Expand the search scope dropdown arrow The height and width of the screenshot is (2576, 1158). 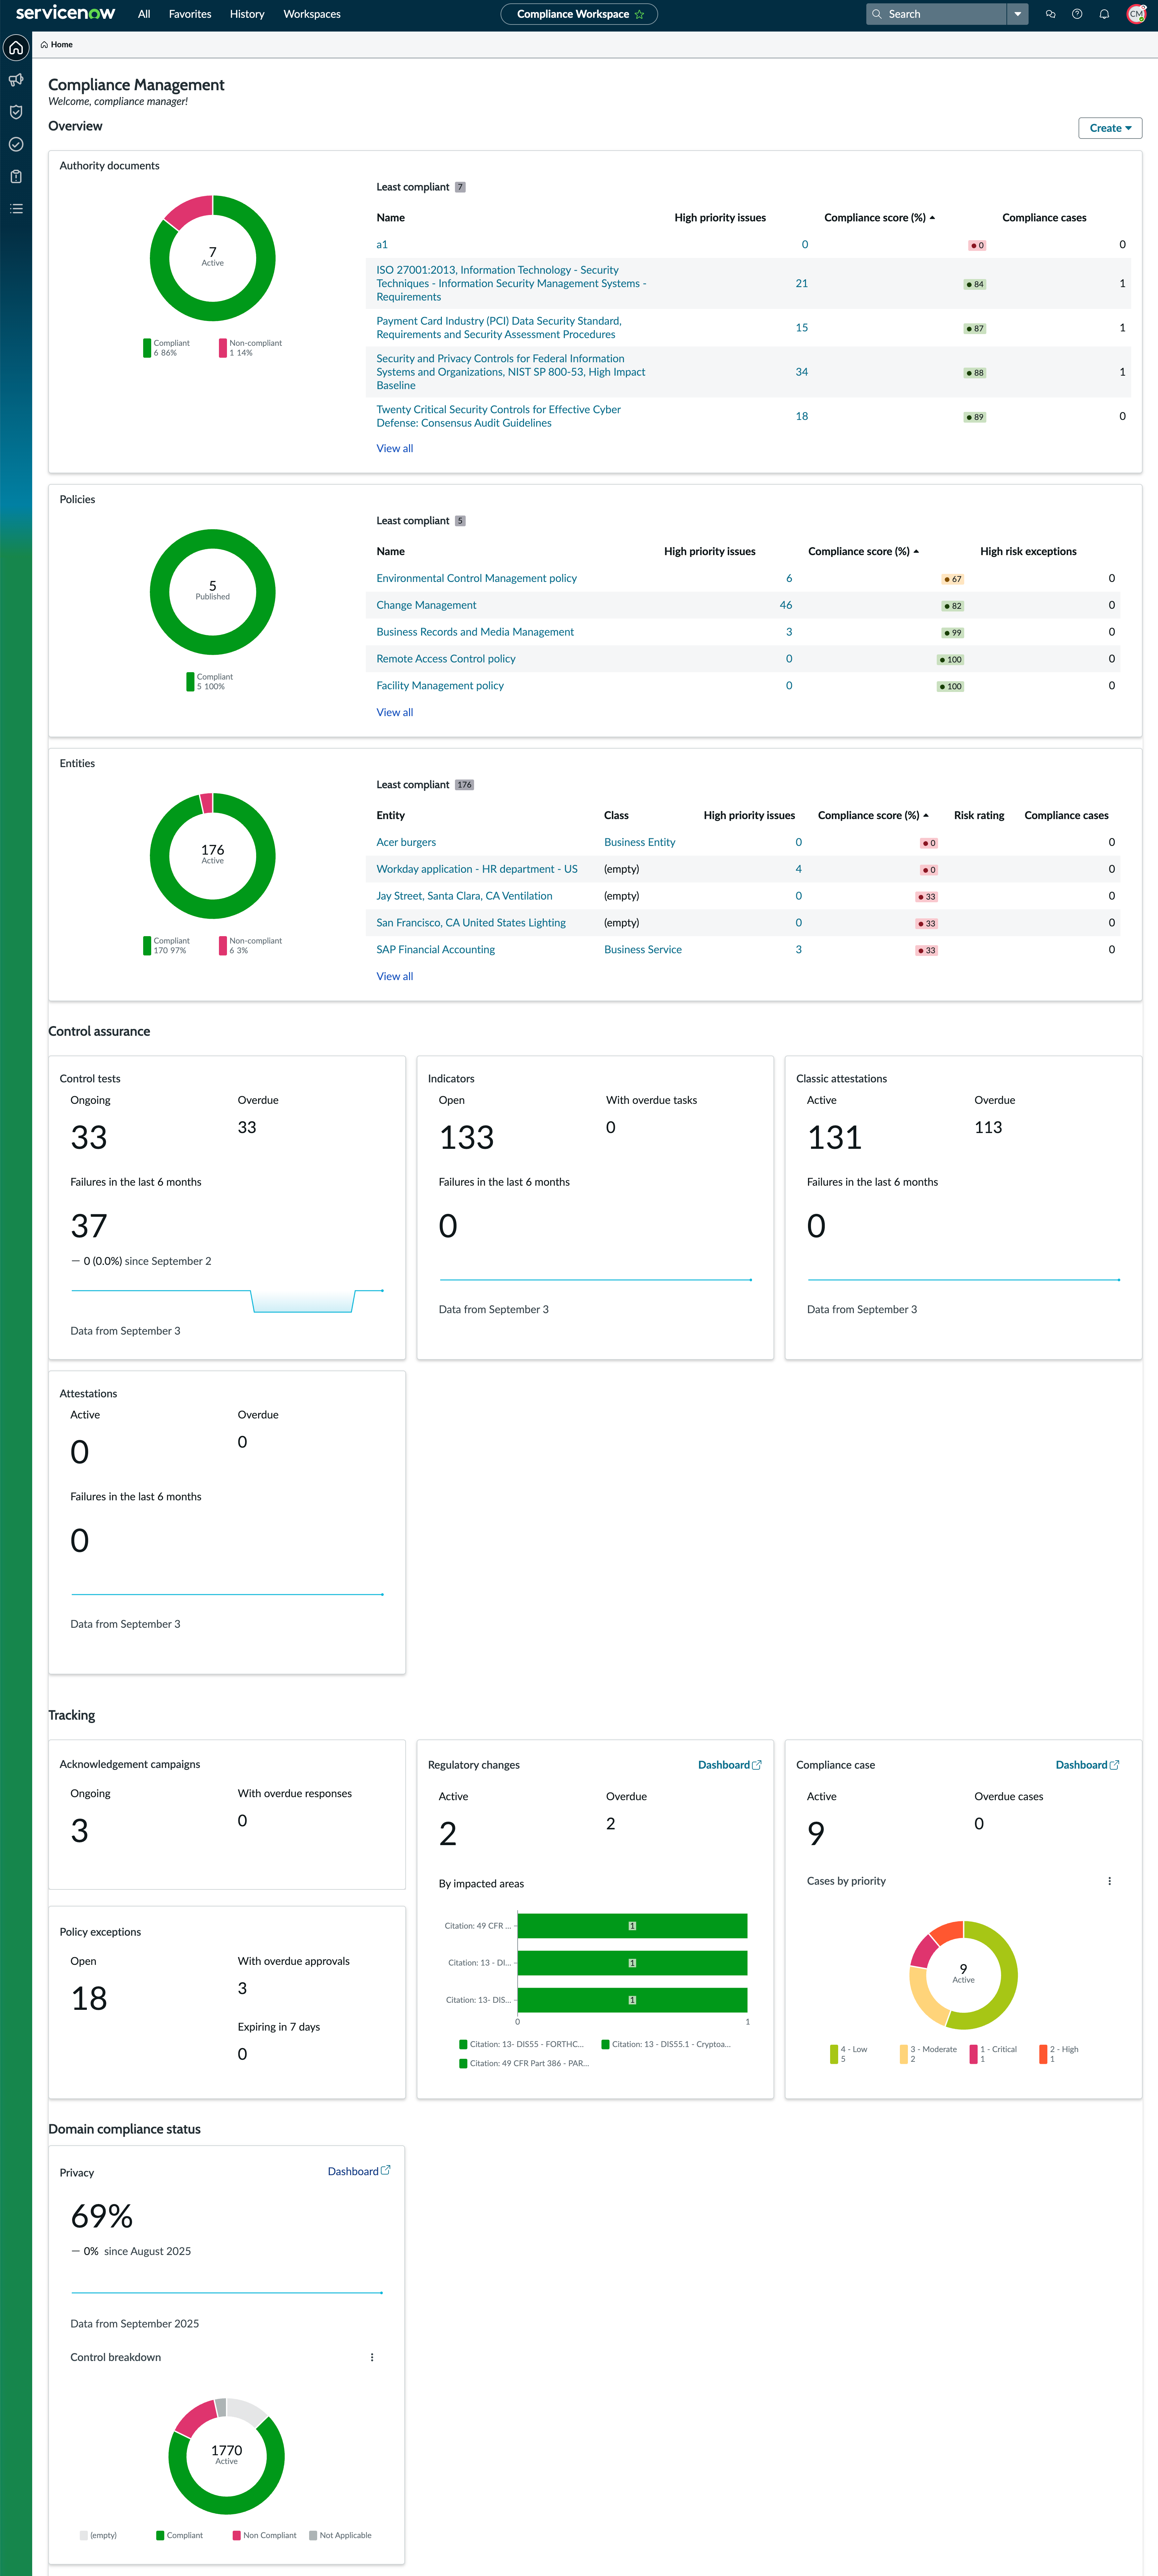[x=1017, y=14]
